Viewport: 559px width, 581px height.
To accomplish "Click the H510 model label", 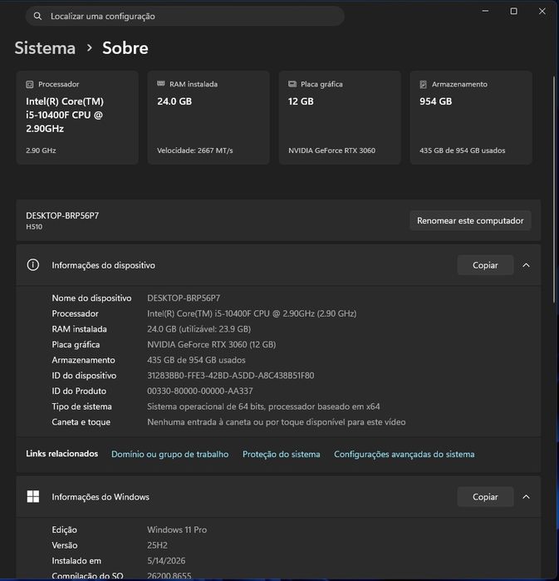I will click(34, 227).
